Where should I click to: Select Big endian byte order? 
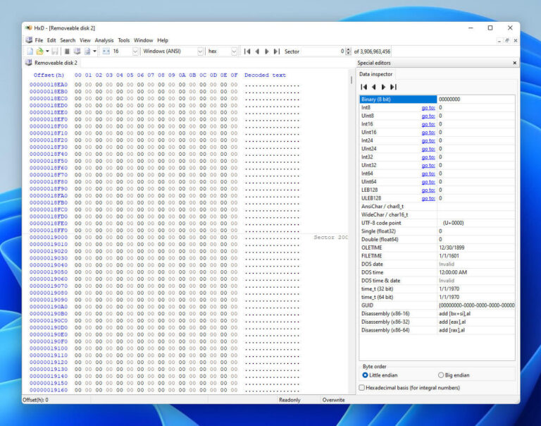point(441,375)
